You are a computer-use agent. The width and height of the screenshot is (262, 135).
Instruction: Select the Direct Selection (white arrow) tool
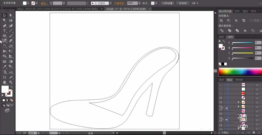pyautogui.click(x=11, y=15)
